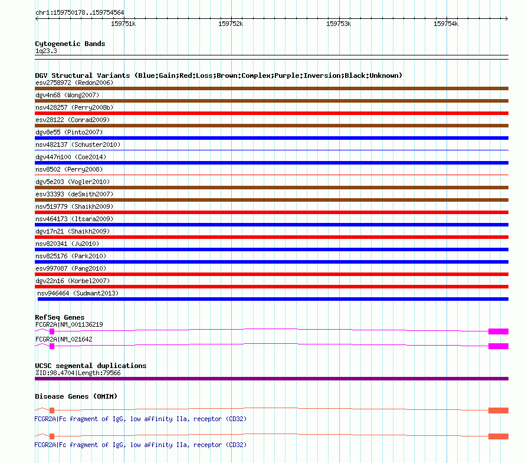Select the FCGR2A|NM_021642 gene label
Screen dimensions: 525x463
pos(64,339)
